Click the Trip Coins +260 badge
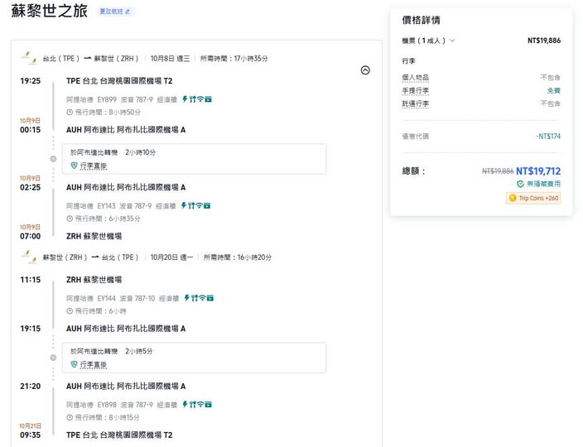The height and width of the screenshot is (447, 583). 534,198
